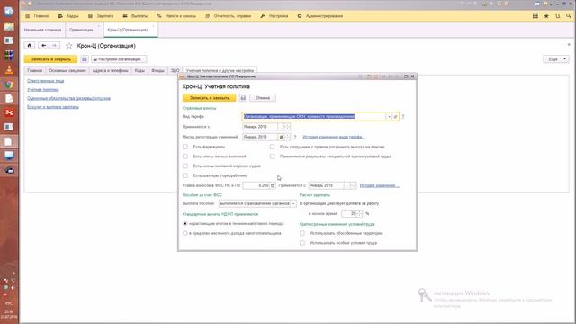Select the Адреса и телефоны tab
576x324 pixels.
click(110, 70)
